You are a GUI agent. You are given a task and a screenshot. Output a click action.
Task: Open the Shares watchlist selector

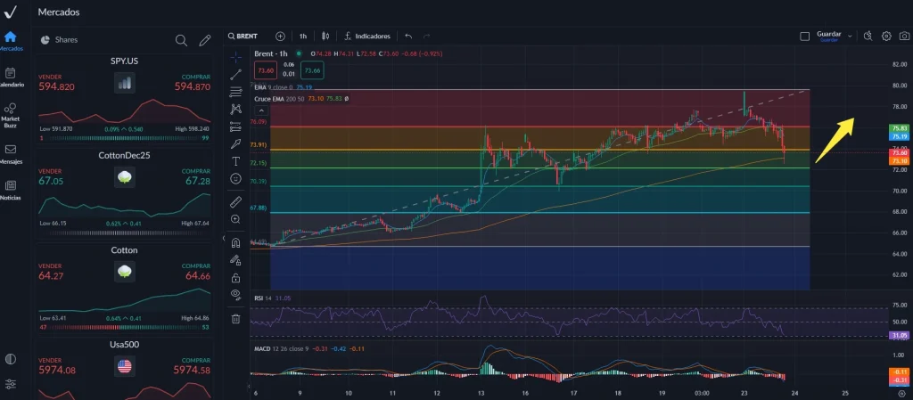click(x=60, y=40)
